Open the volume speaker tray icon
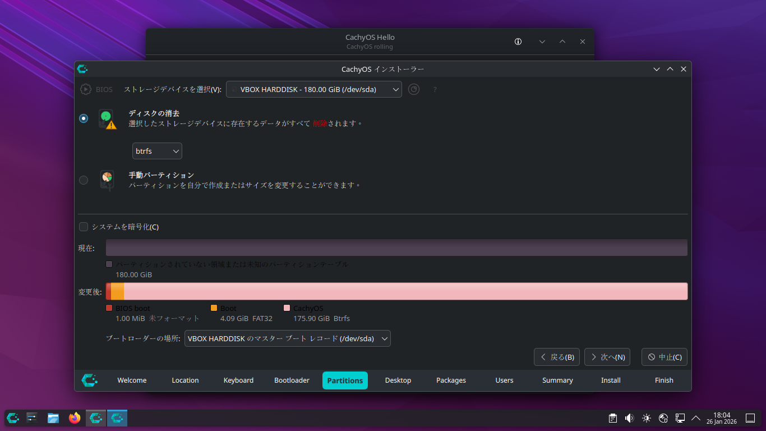The image size is (766, 431). [x=630, y=418]
